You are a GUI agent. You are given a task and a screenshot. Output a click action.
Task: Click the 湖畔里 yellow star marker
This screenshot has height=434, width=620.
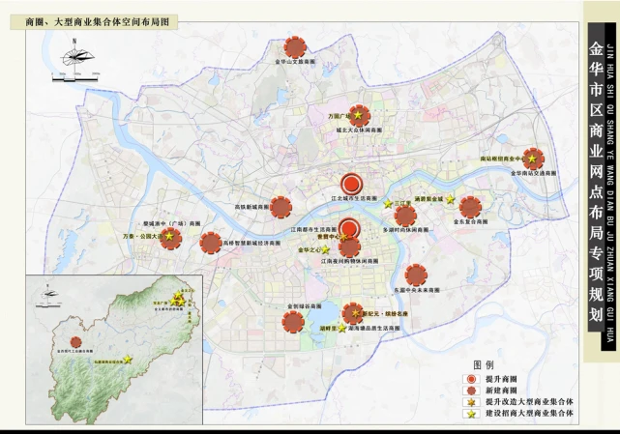coord(340,329)
